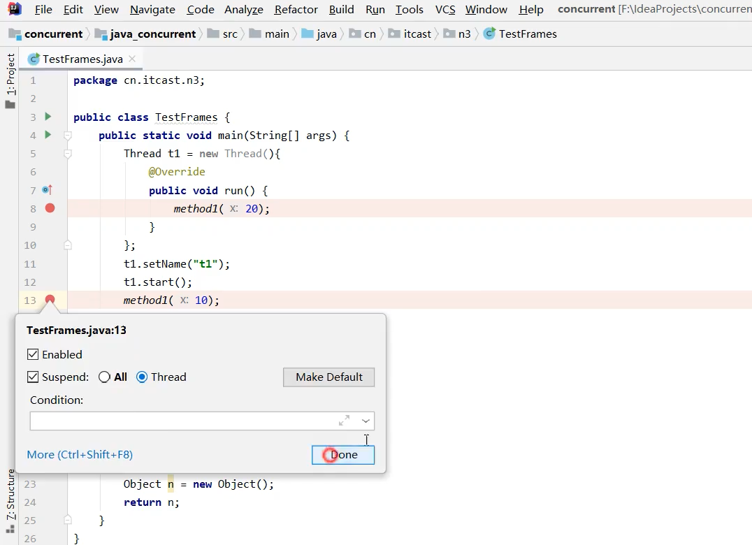Click the IntelliJ IDEA logo icon
752x545 pixels.
coord(15,8)
